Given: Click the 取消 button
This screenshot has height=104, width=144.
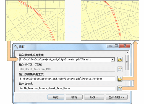Looking at the screenshot, I should point(74,97).
